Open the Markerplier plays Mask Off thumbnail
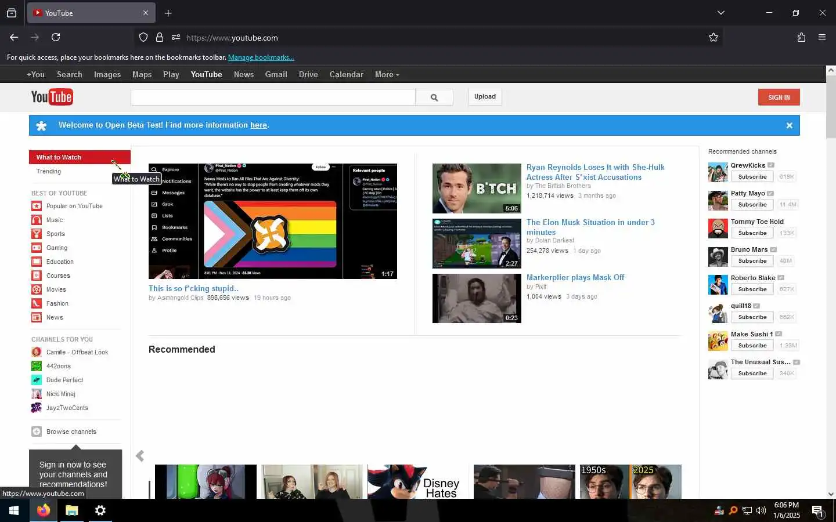 477,298
